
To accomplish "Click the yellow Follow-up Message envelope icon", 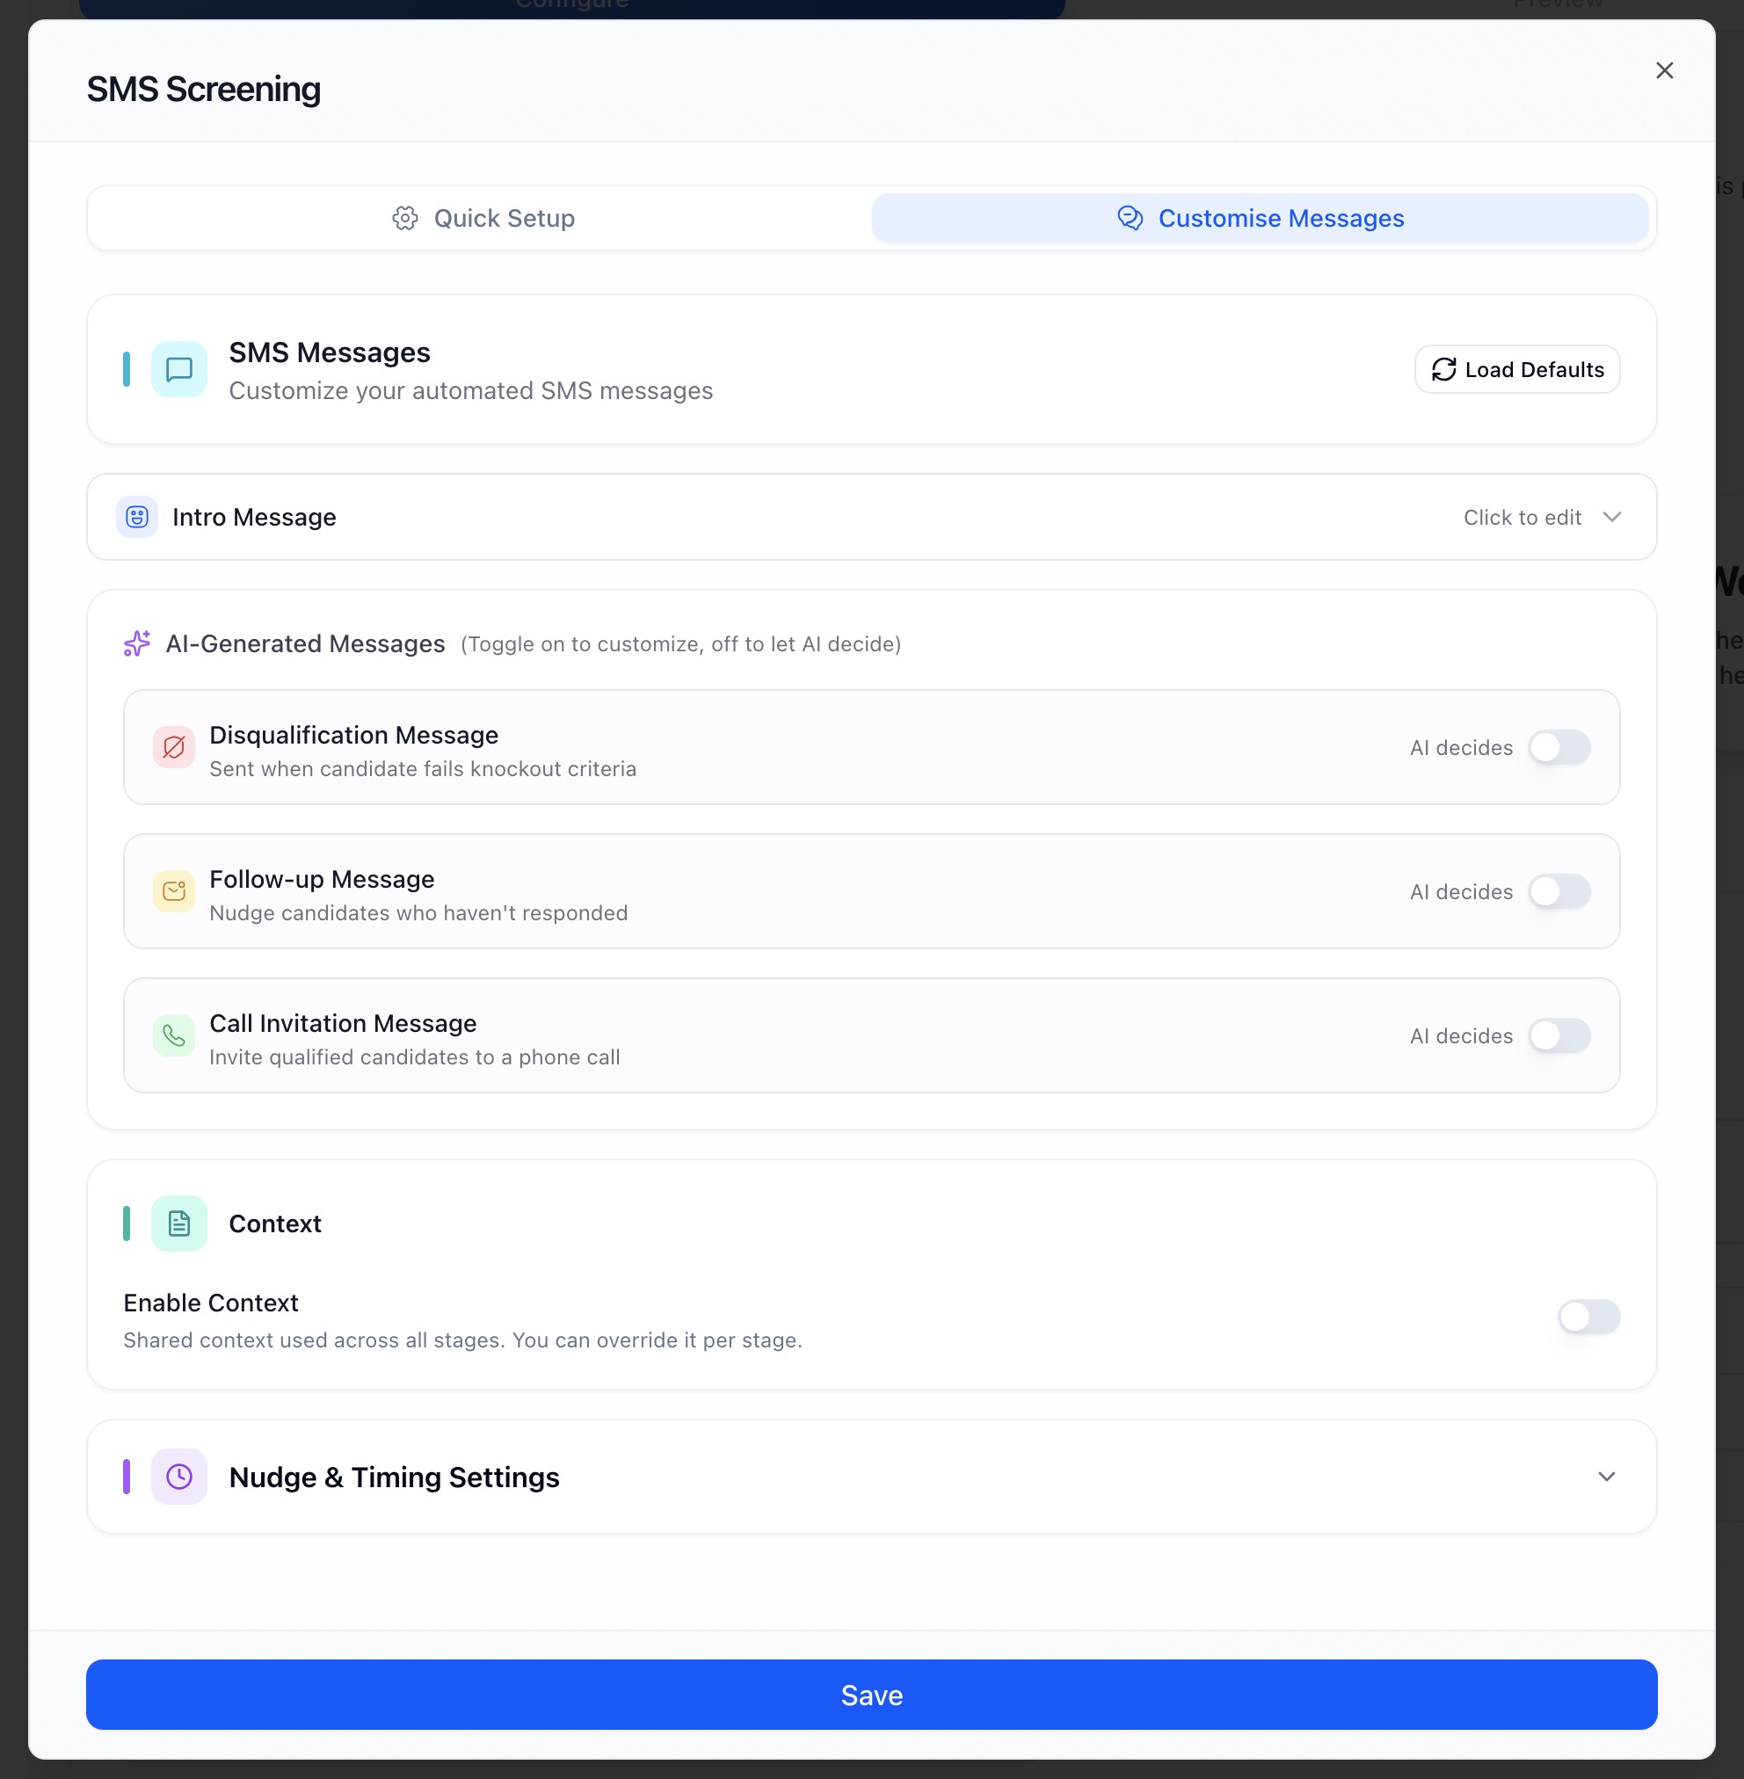I will [x=174, y=891].
